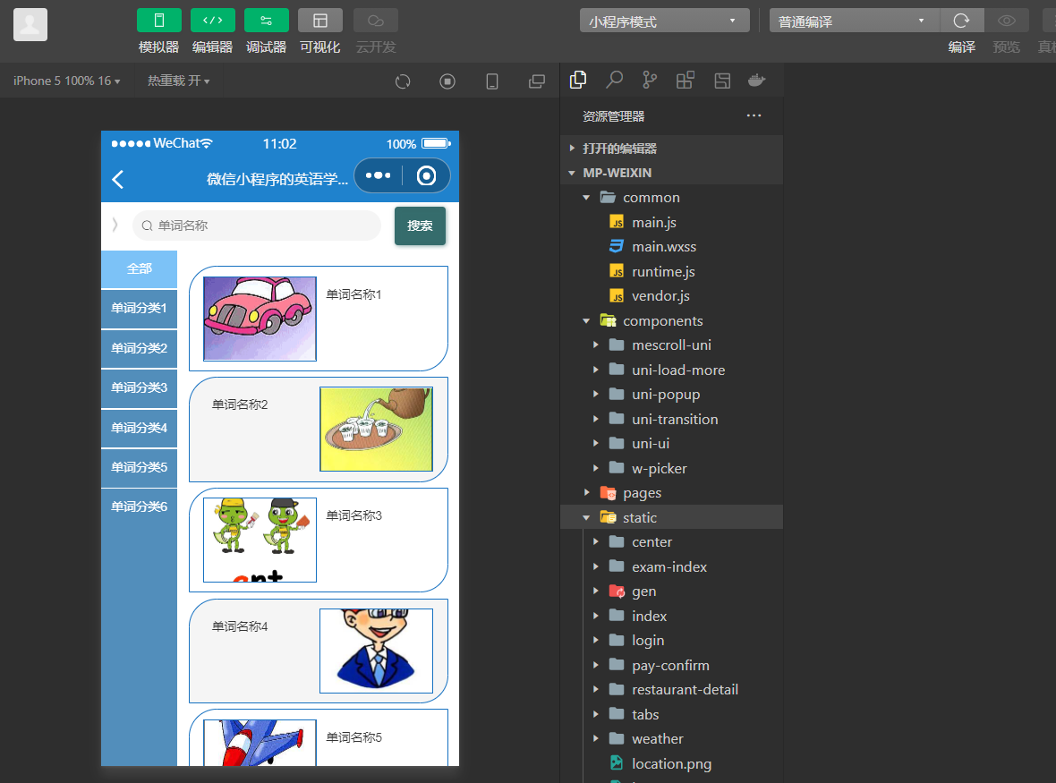The image size is (1056, 783).
Task: Click the 单词名称 search input field
Action: pyautogui.click(x=260, y=226)
